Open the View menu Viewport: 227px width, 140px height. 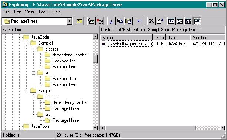pos(29,12)
